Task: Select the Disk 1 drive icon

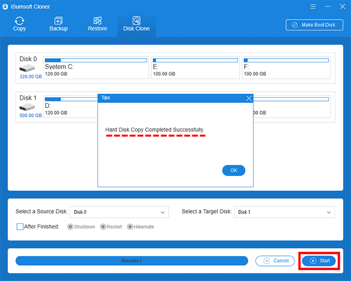Action: (28, 107)
